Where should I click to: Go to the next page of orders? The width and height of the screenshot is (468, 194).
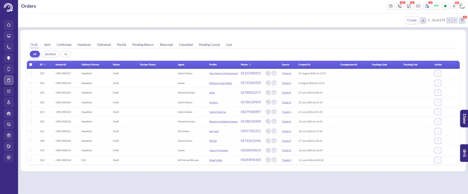(x=455, y=20)
